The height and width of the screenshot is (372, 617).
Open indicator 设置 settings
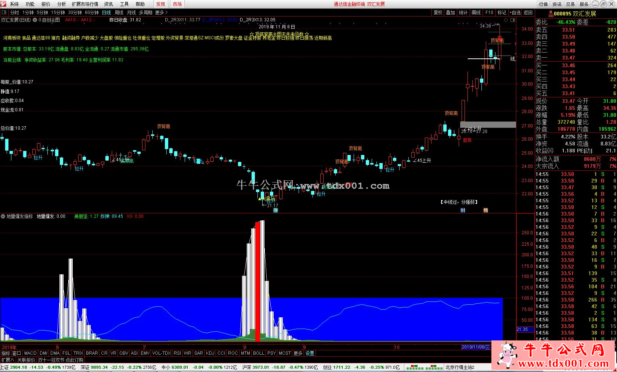tap(310, 353)
